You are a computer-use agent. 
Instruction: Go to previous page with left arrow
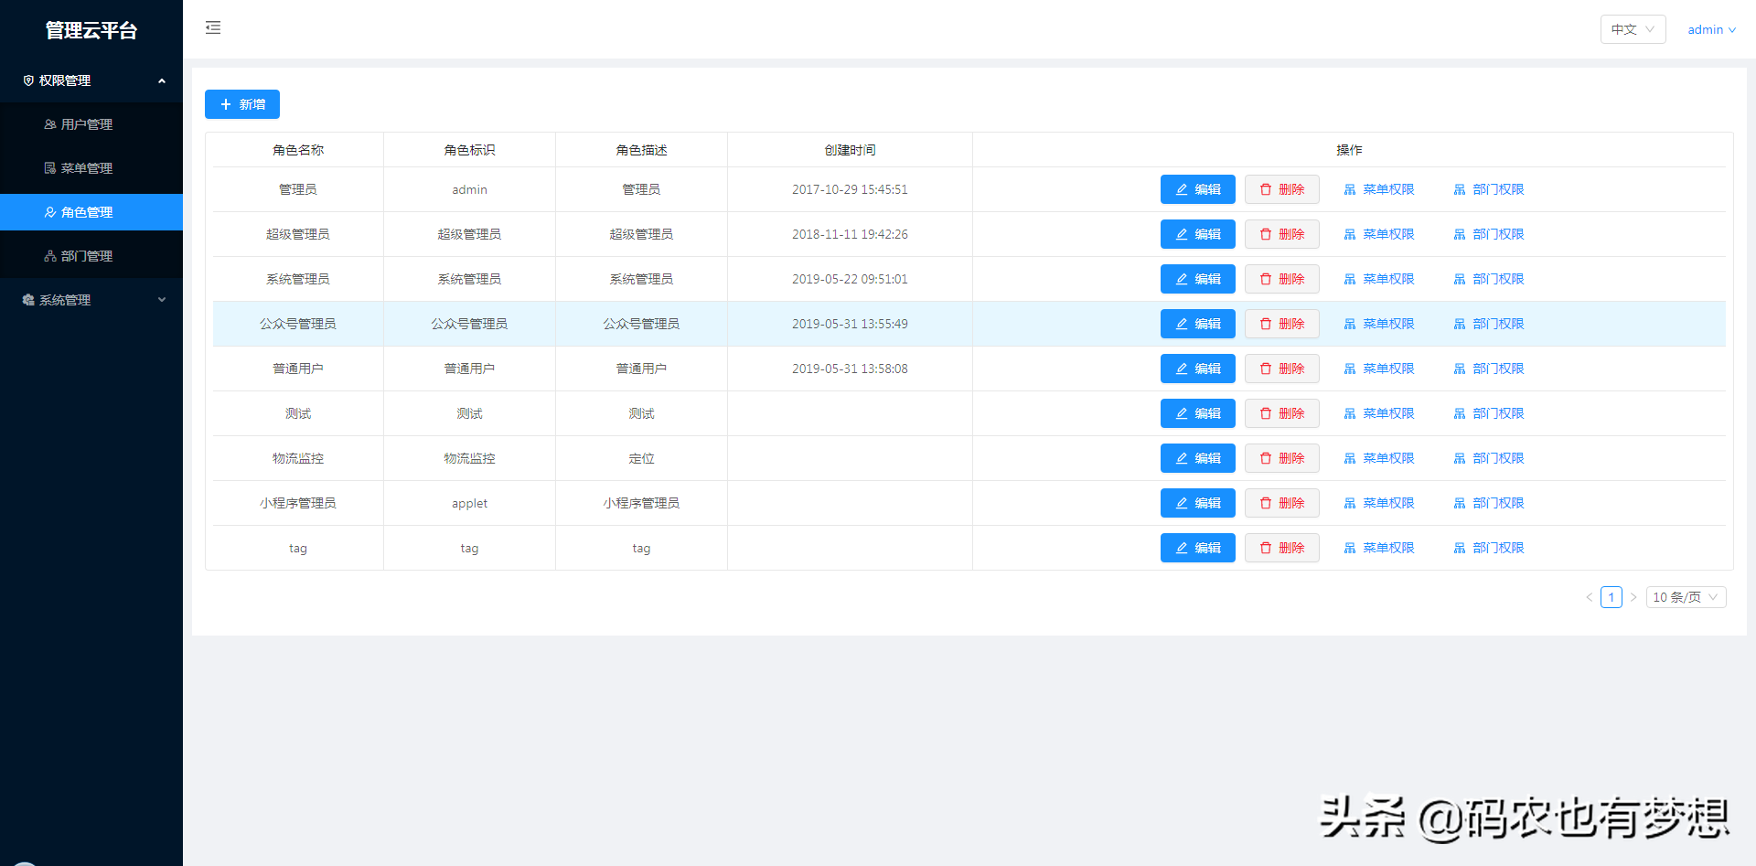coord(1590,597)
